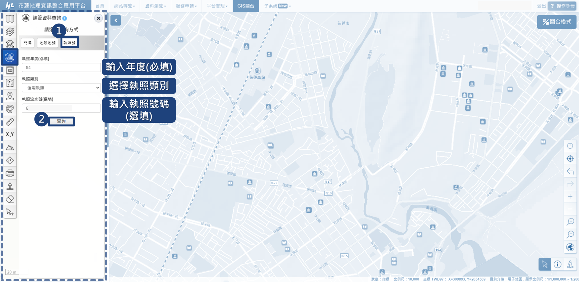
Task: Click the globe full-extent icon
Action: [x=570, y=247]
